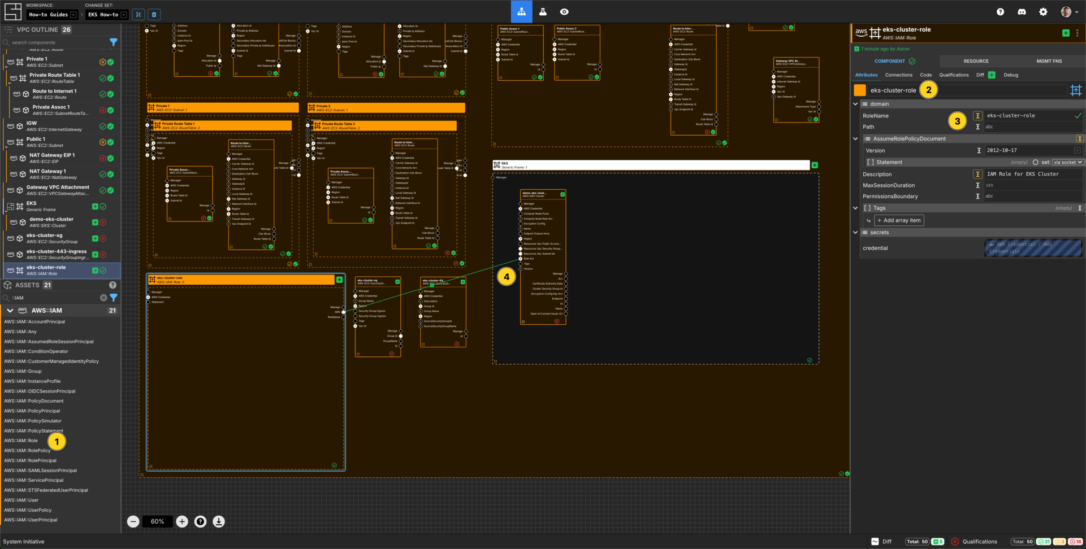Viewport: 1086px width, 549px height.
Task: Zoom in the canvas
Action: tap(182, 521)
